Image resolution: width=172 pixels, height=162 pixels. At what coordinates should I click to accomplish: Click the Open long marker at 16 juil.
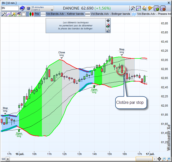point(19,133)
